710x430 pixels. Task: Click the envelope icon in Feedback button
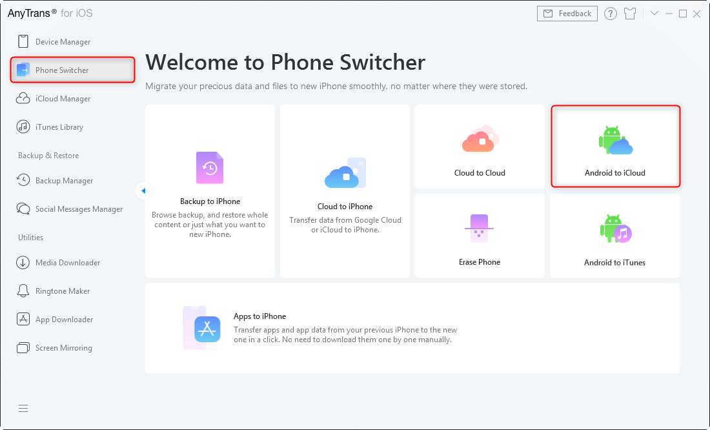[548, 14]
